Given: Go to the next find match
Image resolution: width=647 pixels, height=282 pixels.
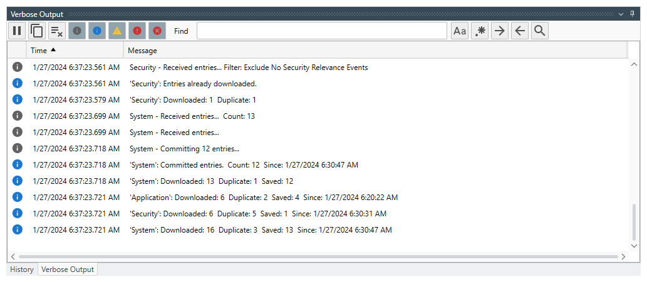Looking at the screenshot, I should click(499, 31).
